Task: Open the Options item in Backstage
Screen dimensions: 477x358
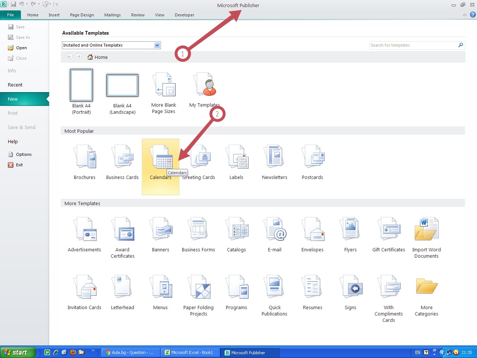Action: point(23,154)
